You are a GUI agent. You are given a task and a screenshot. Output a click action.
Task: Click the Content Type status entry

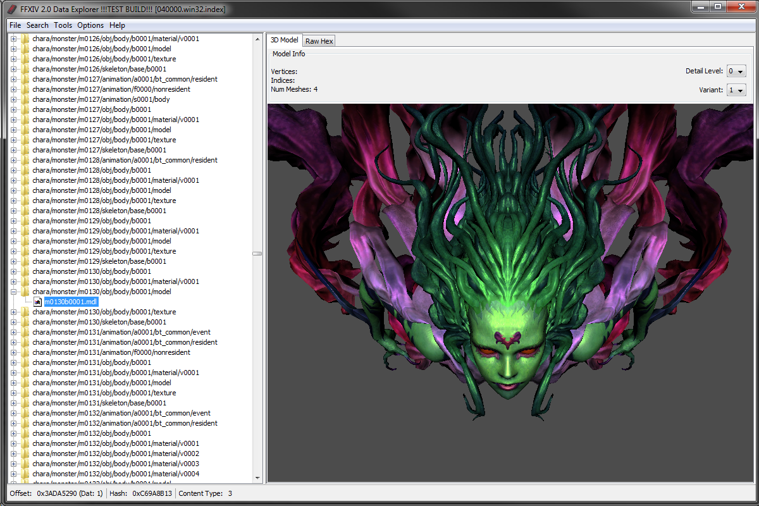[x=206, y=493]
